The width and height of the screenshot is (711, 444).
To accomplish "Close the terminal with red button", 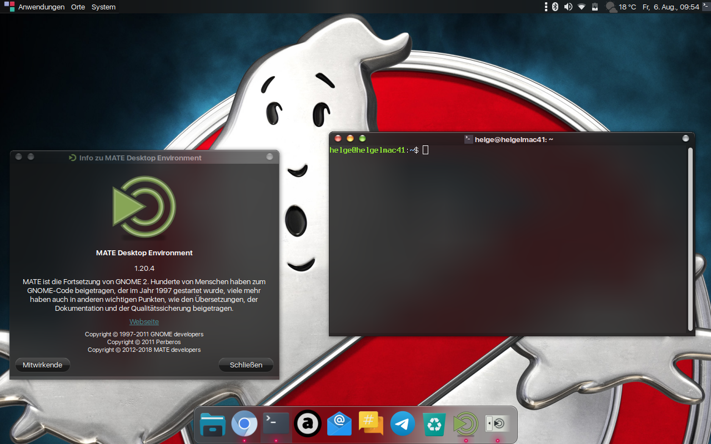I will [x=338, y=138].
